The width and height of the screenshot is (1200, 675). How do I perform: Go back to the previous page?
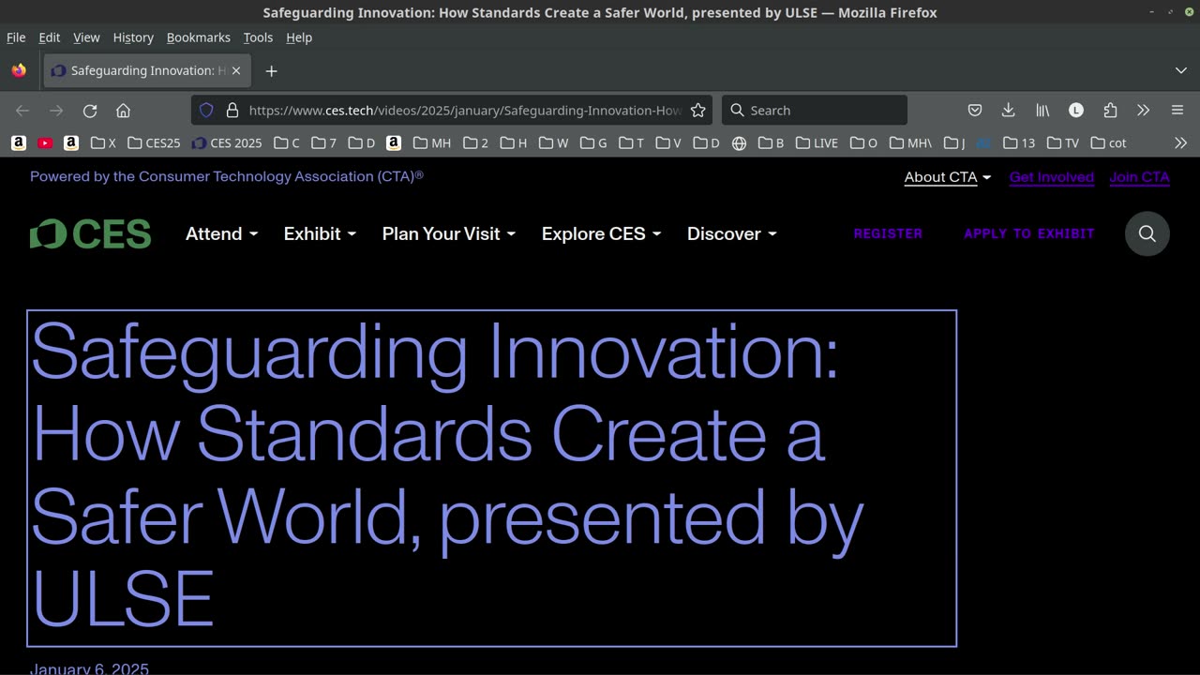(x=22, y=111)
